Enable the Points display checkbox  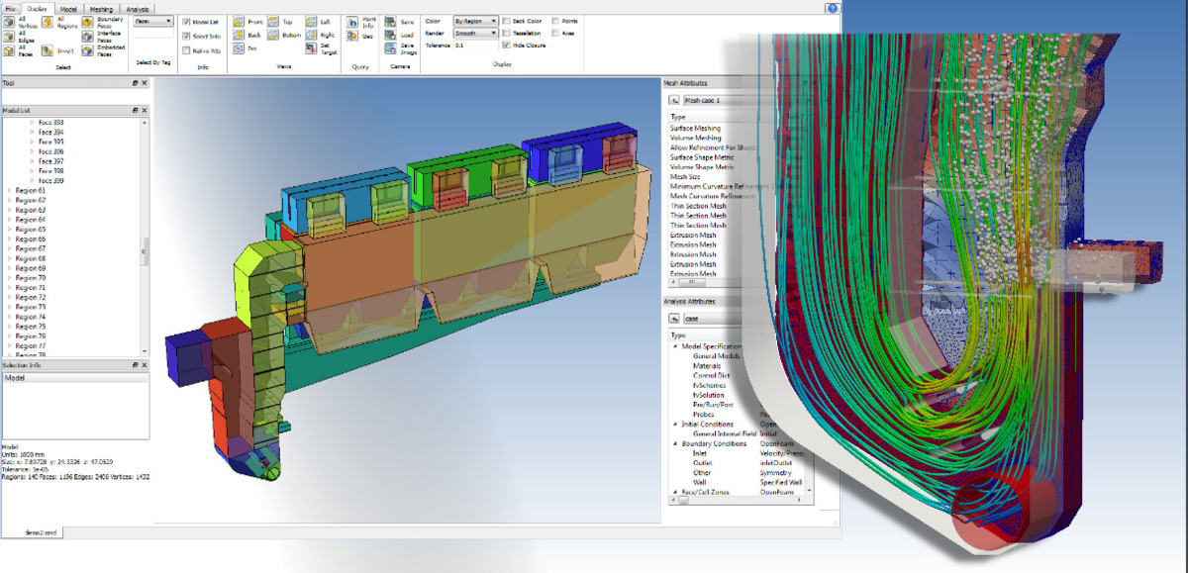point(555,21)
